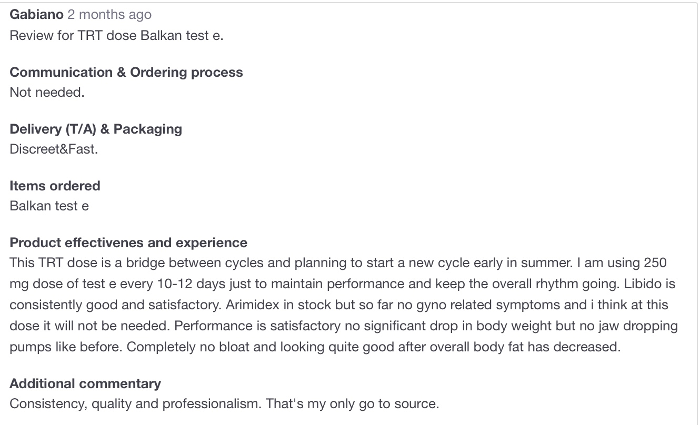Select the "Communication & Ordering process" heading

click(x=126, y=72)
